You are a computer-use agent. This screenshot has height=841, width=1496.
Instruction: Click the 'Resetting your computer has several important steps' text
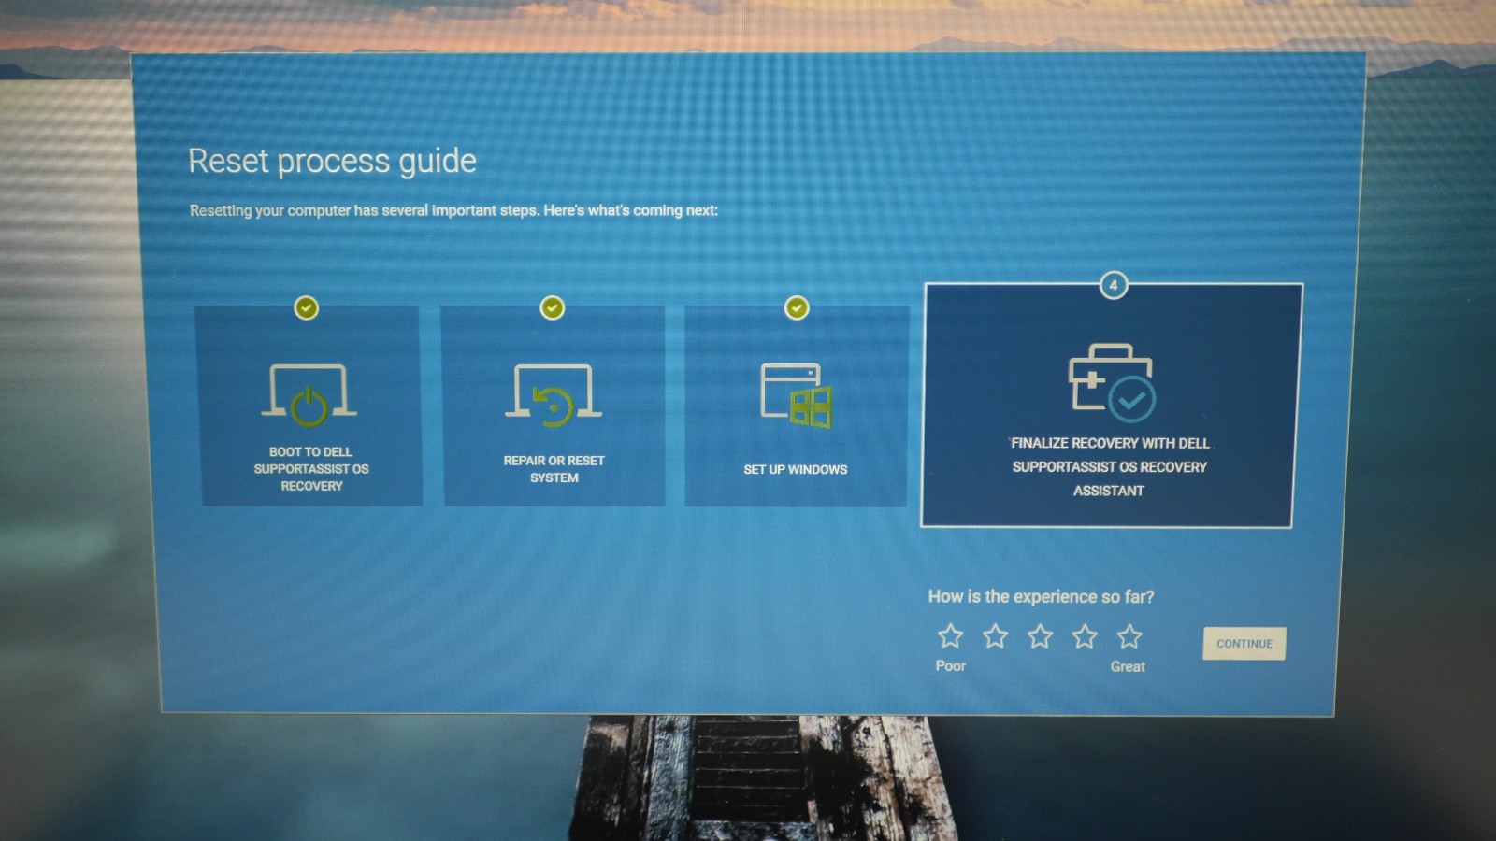[453, 210]
